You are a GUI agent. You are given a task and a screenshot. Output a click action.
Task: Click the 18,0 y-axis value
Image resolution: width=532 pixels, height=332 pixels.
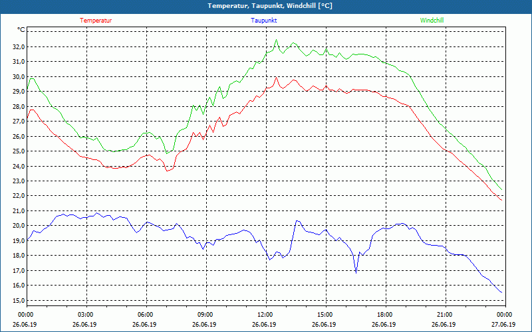[x=19, y=256]
